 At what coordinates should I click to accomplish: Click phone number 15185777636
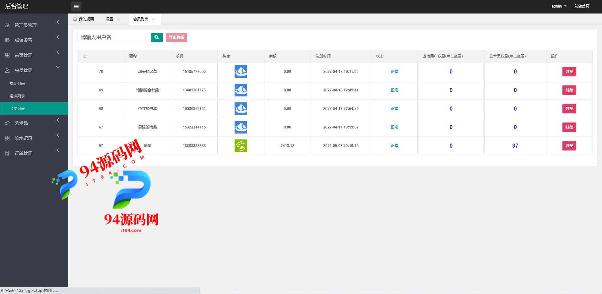[x=194, y=72]
